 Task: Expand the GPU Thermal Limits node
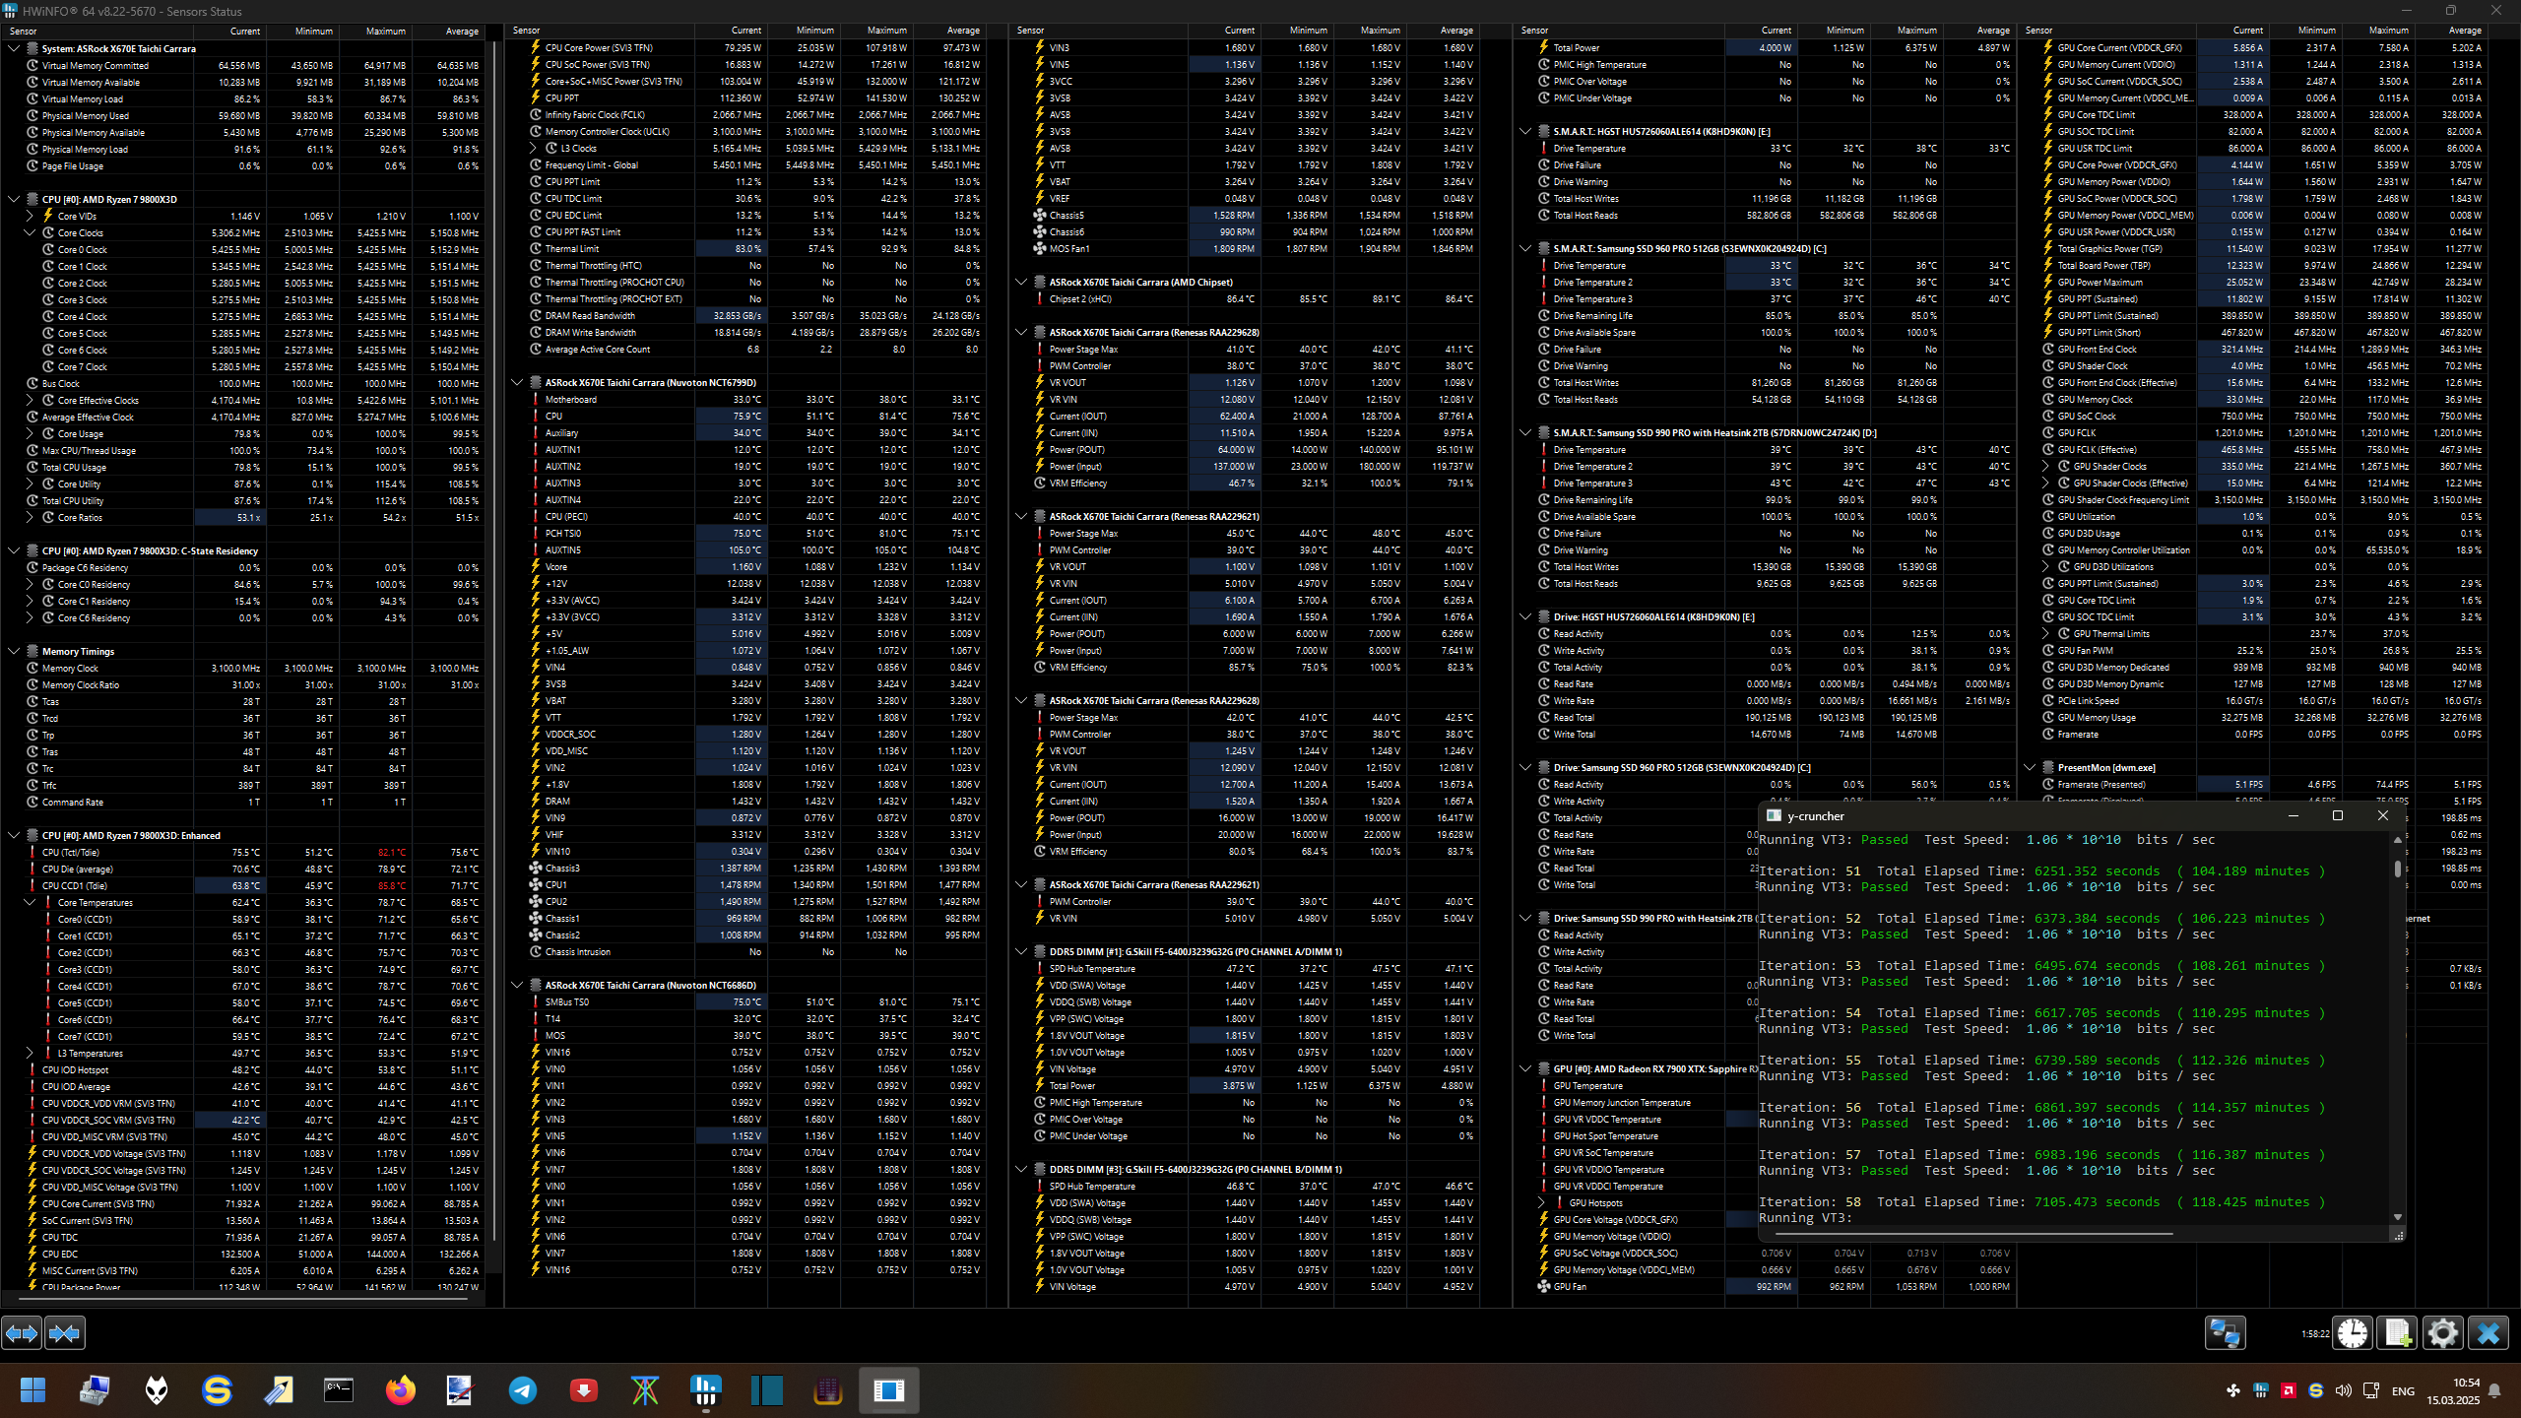click(2045, 634)
